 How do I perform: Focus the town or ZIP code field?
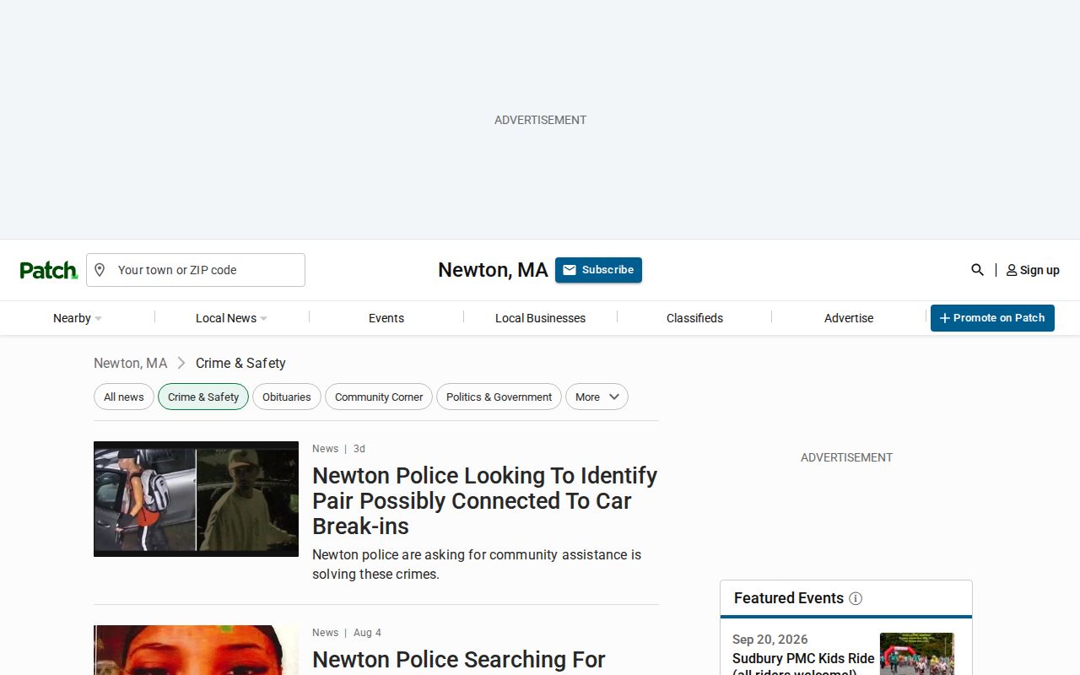(196, 270)
